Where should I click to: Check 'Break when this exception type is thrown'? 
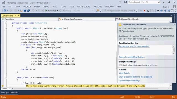[x=121, y=65]
